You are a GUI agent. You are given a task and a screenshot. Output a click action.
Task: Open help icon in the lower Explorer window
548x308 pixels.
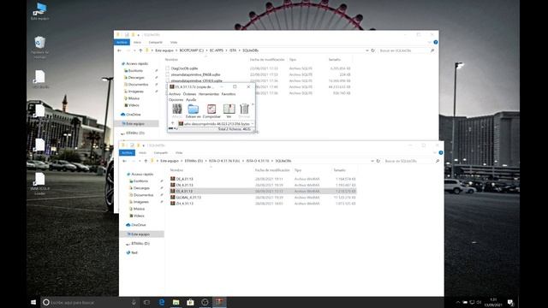[441, 152]
